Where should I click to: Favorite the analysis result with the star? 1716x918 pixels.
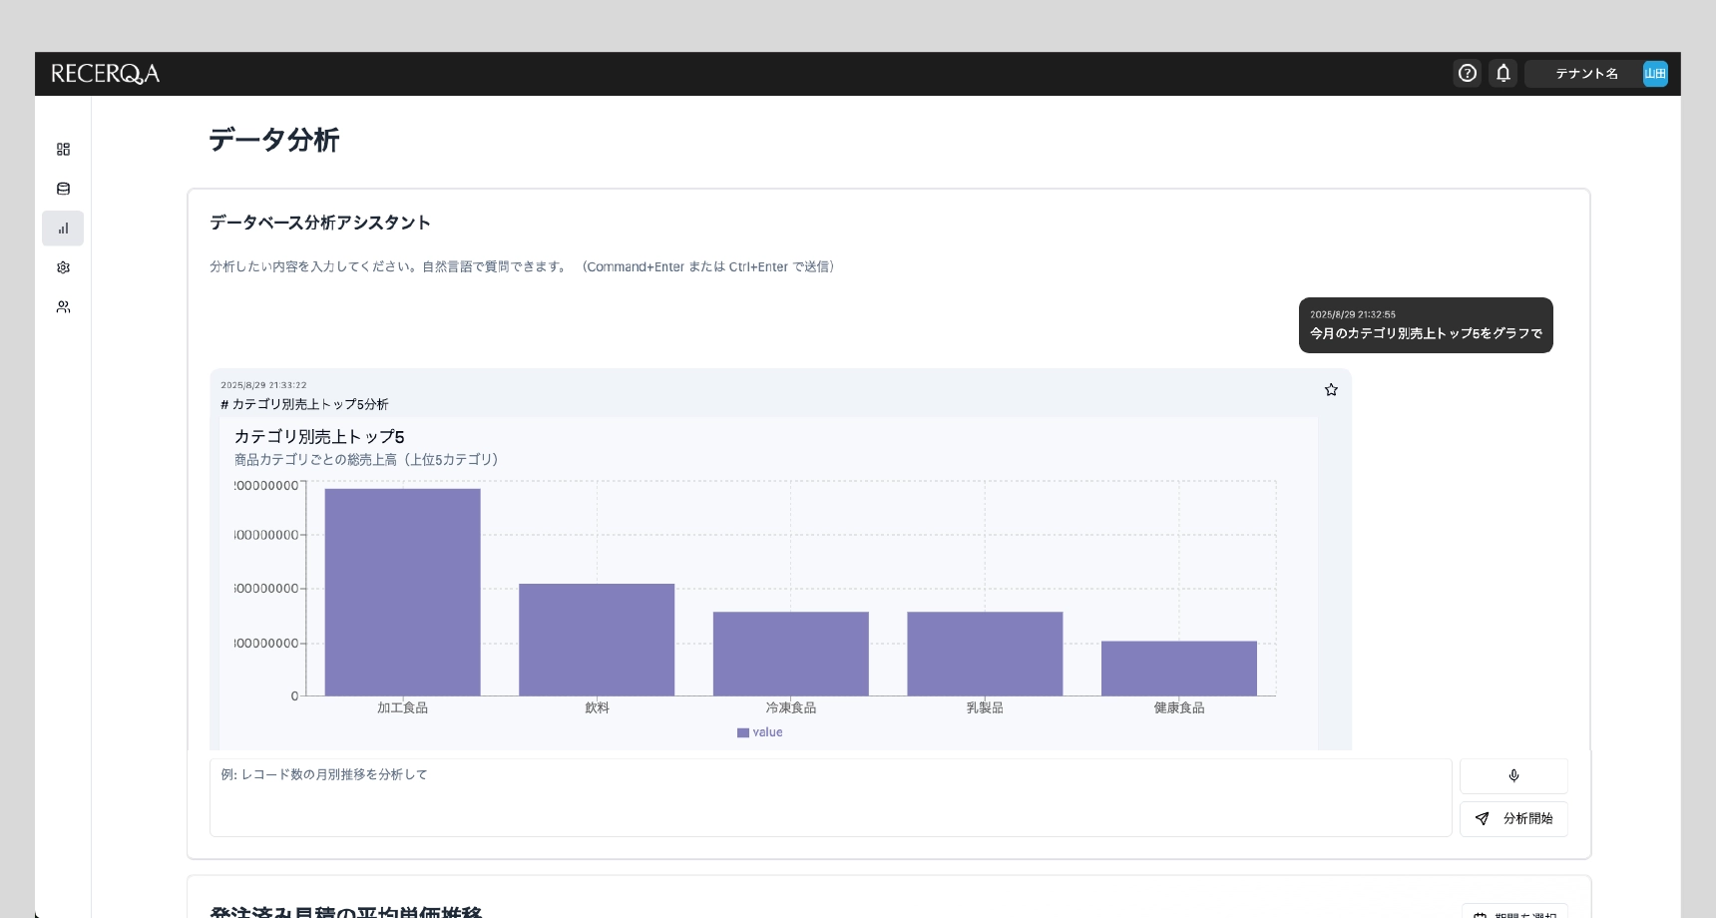pos(1330,390)
